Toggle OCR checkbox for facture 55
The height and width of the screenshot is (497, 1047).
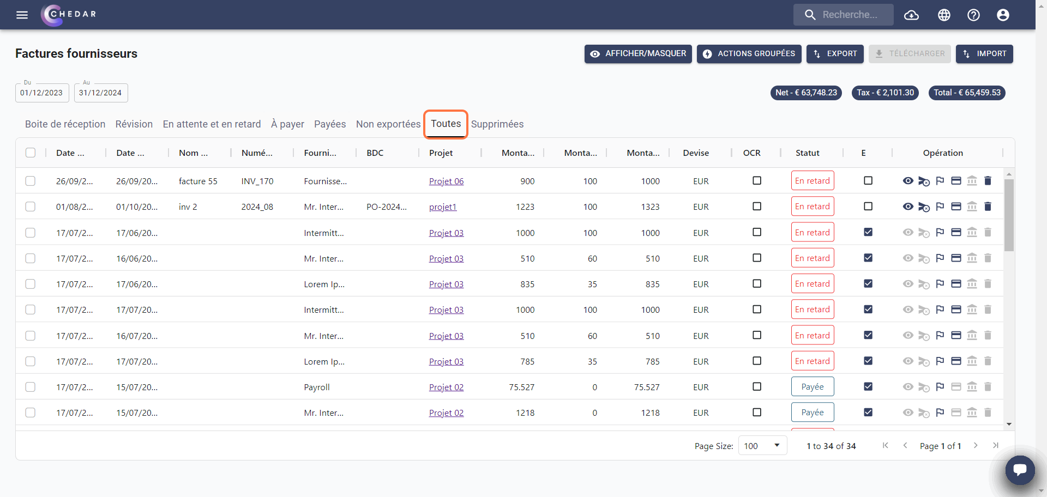[757, 180]
